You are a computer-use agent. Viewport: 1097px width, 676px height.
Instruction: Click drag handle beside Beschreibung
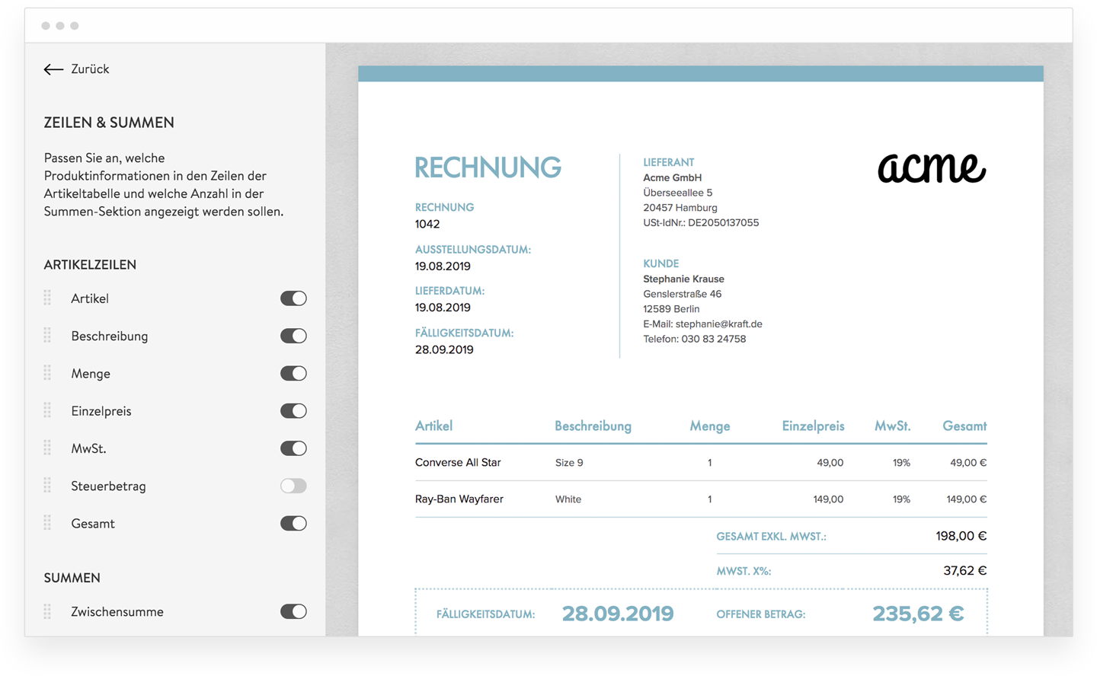[x=47, y=336]
